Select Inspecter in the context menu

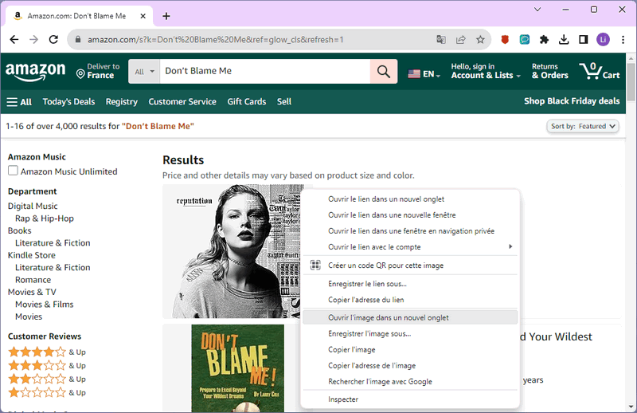(x=410, y=399)
